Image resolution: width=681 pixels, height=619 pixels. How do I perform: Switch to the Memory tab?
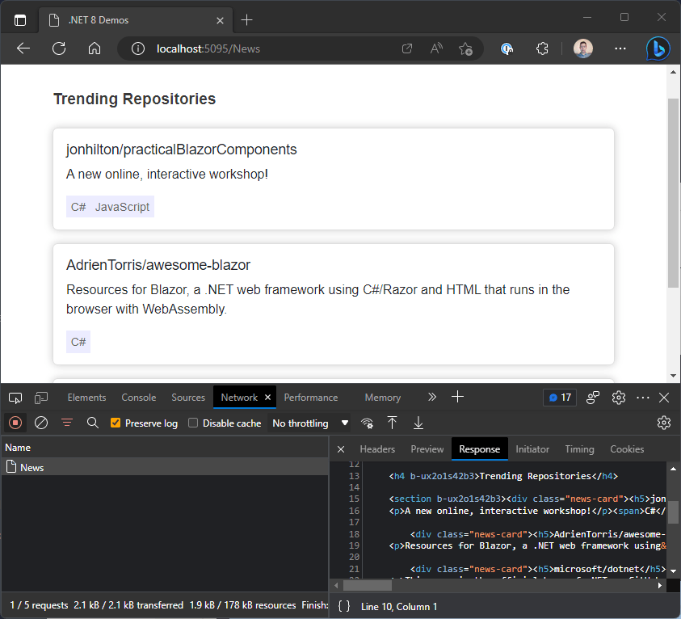(x=383, y=398)
